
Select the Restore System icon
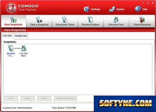[90, 20]
